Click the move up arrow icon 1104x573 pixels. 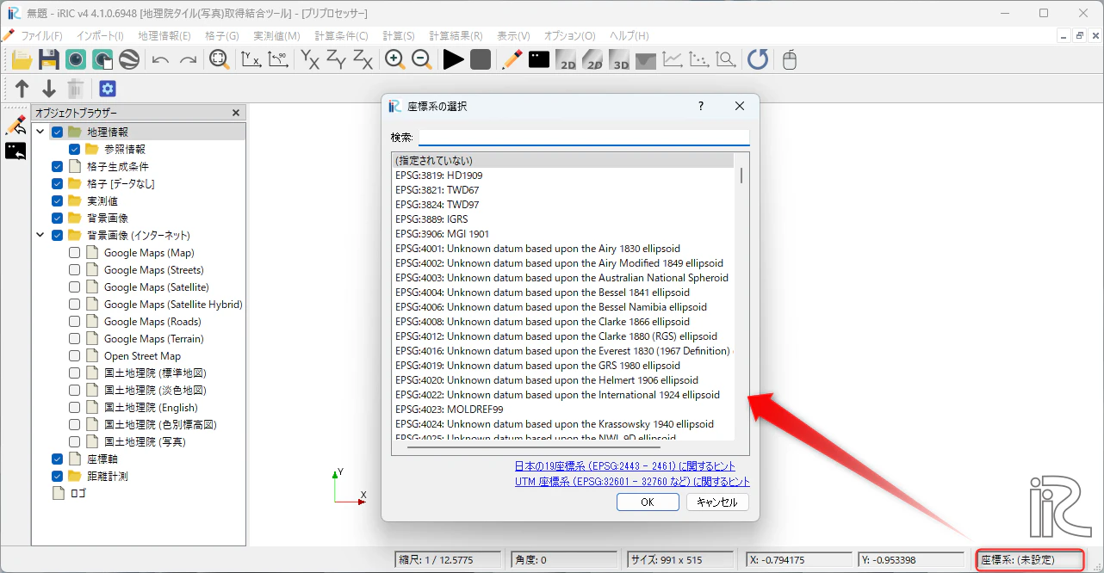22,89
